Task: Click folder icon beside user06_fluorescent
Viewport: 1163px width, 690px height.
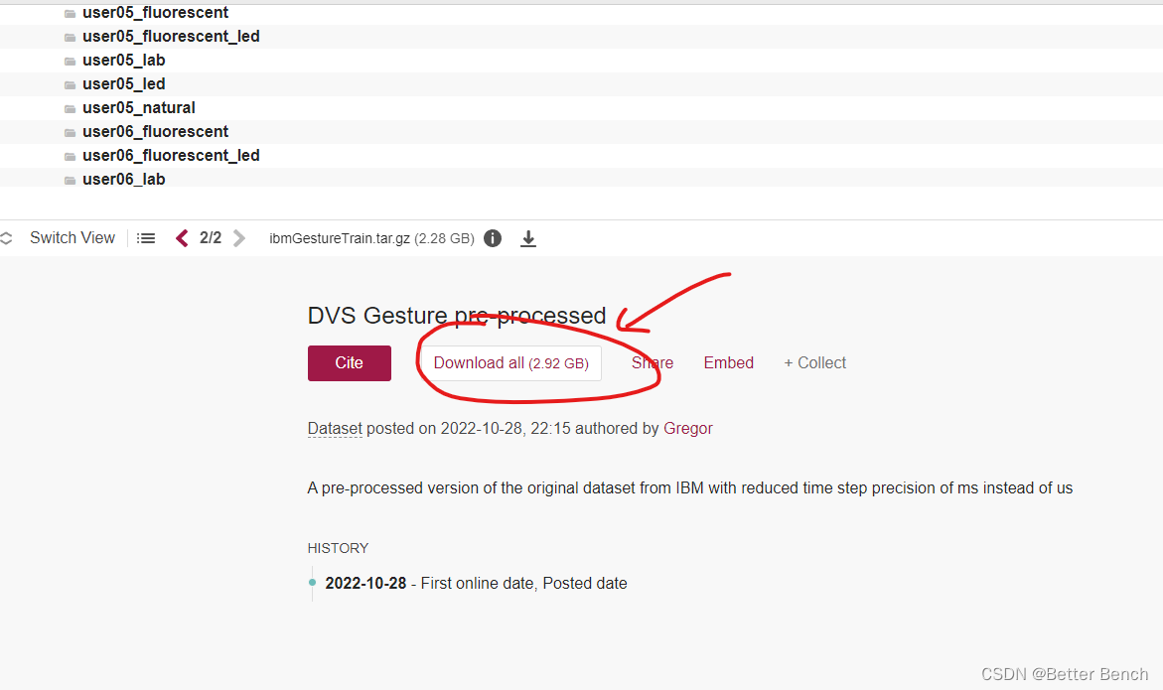Action: [x=70, y=133]
